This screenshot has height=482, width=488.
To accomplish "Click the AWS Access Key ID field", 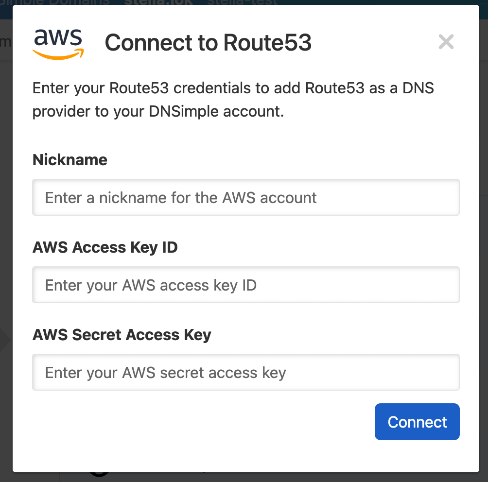I will [245, 285].
